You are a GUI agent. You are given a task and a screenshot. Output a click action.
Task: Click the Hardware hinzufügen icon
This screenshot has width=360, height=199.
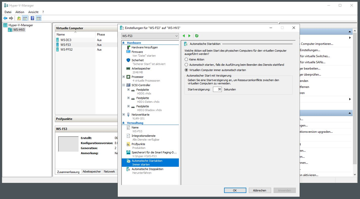(128, 47)
